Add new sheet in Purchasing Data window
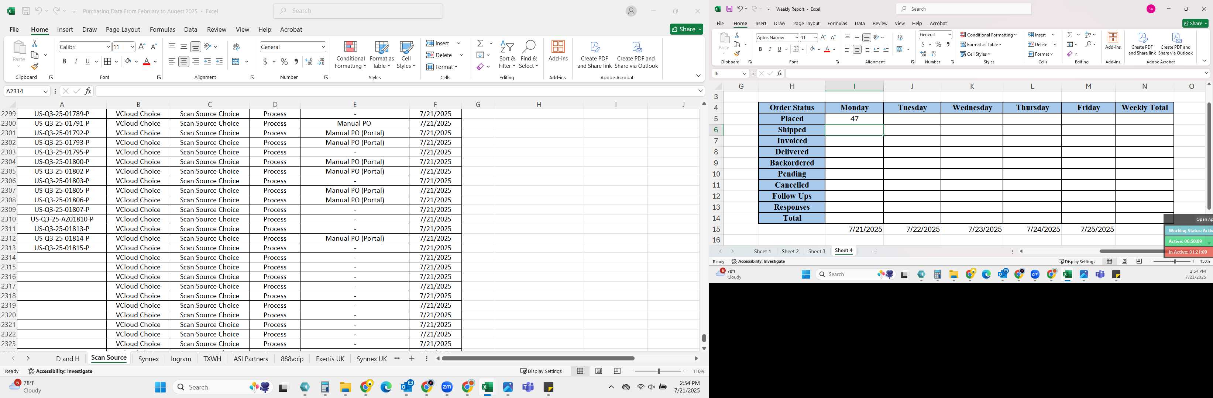 tap(412, 359)
